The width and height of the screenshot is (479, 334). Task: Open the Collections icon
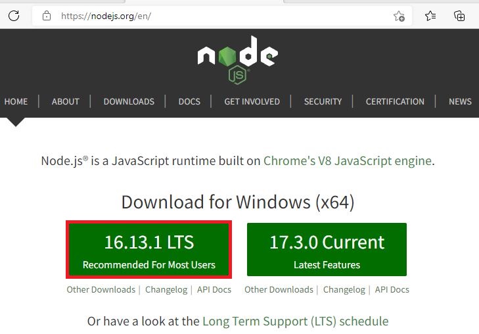[x=459, y=16]
